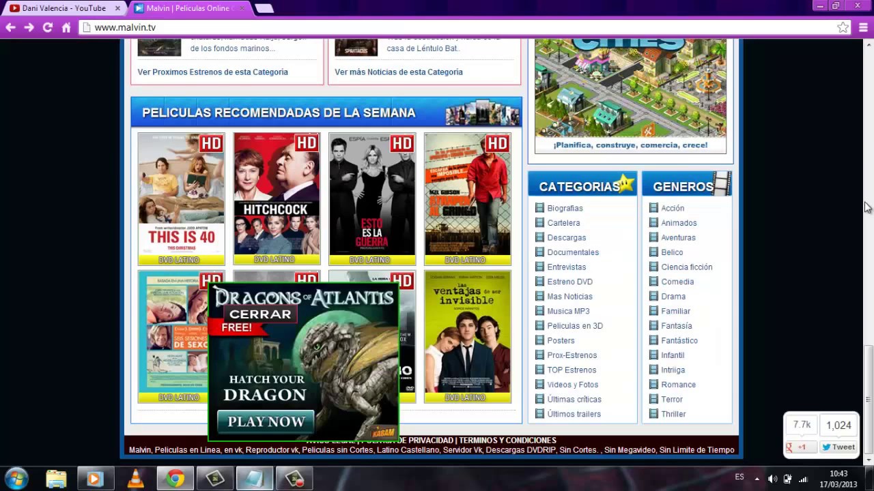This screenshot has height=491, width=874.
Task: Click the Tweet button
Action: click(x=838, y=447)
